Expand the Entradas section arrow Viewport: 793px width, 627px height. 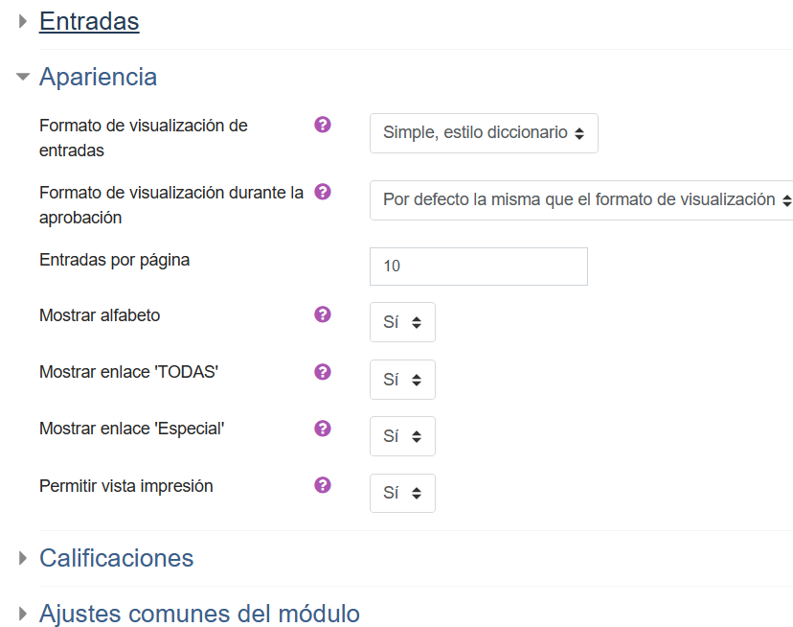coord(23,21)
